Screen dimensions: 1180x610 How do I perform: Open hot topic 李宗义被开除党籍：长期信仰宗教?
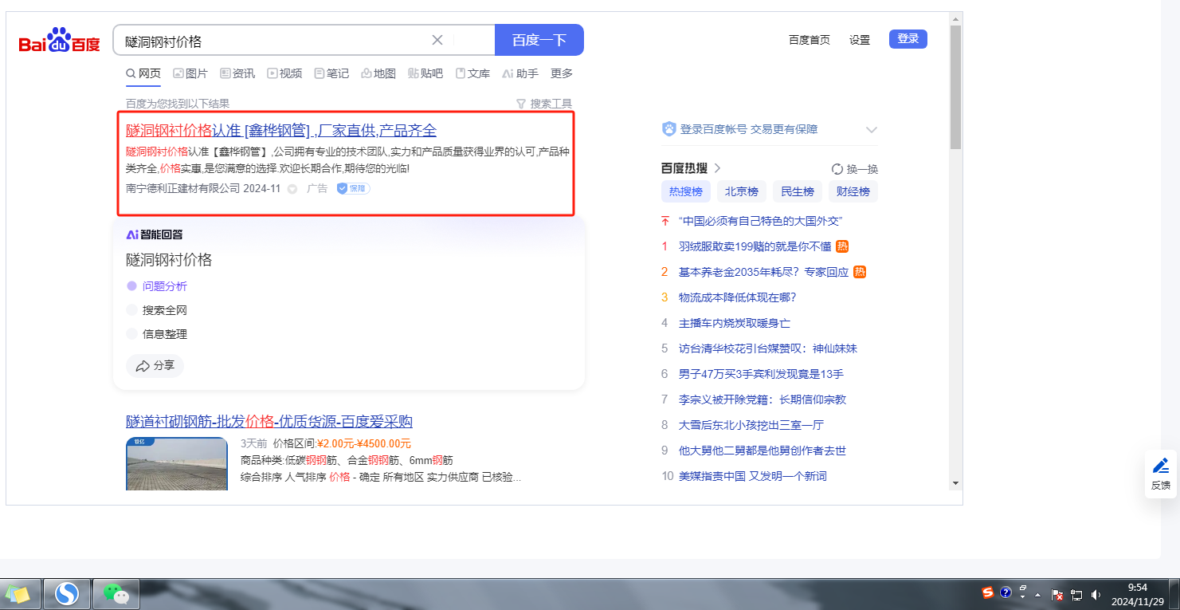point(762,399)
